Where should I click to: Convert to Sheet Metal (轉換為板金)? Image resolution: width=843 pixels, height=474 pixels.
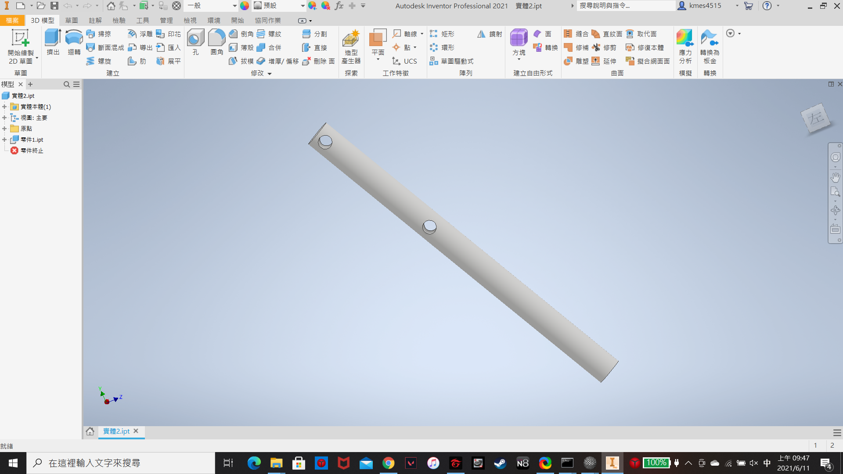point(710,47)
